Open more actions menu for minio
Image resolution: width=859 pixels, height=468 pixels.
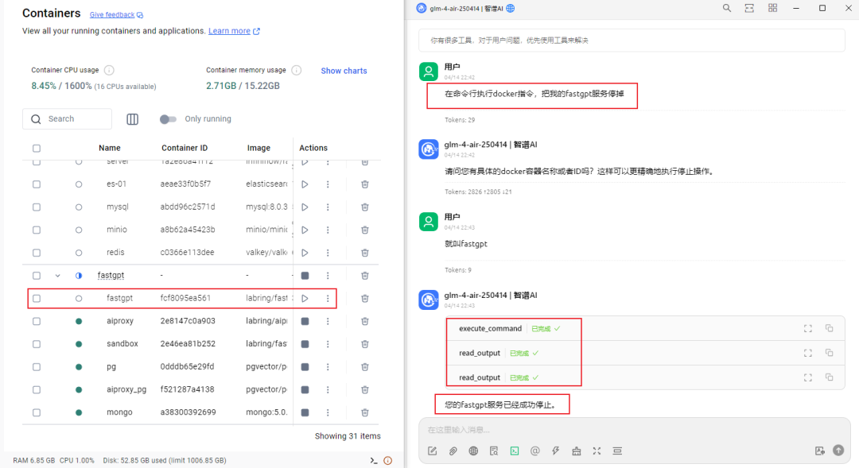(x=328, y=230)
